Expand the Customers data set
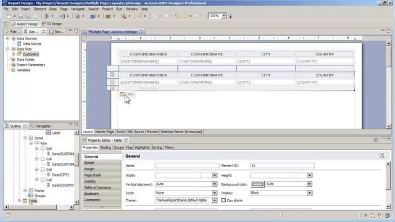 click(14, 54)
